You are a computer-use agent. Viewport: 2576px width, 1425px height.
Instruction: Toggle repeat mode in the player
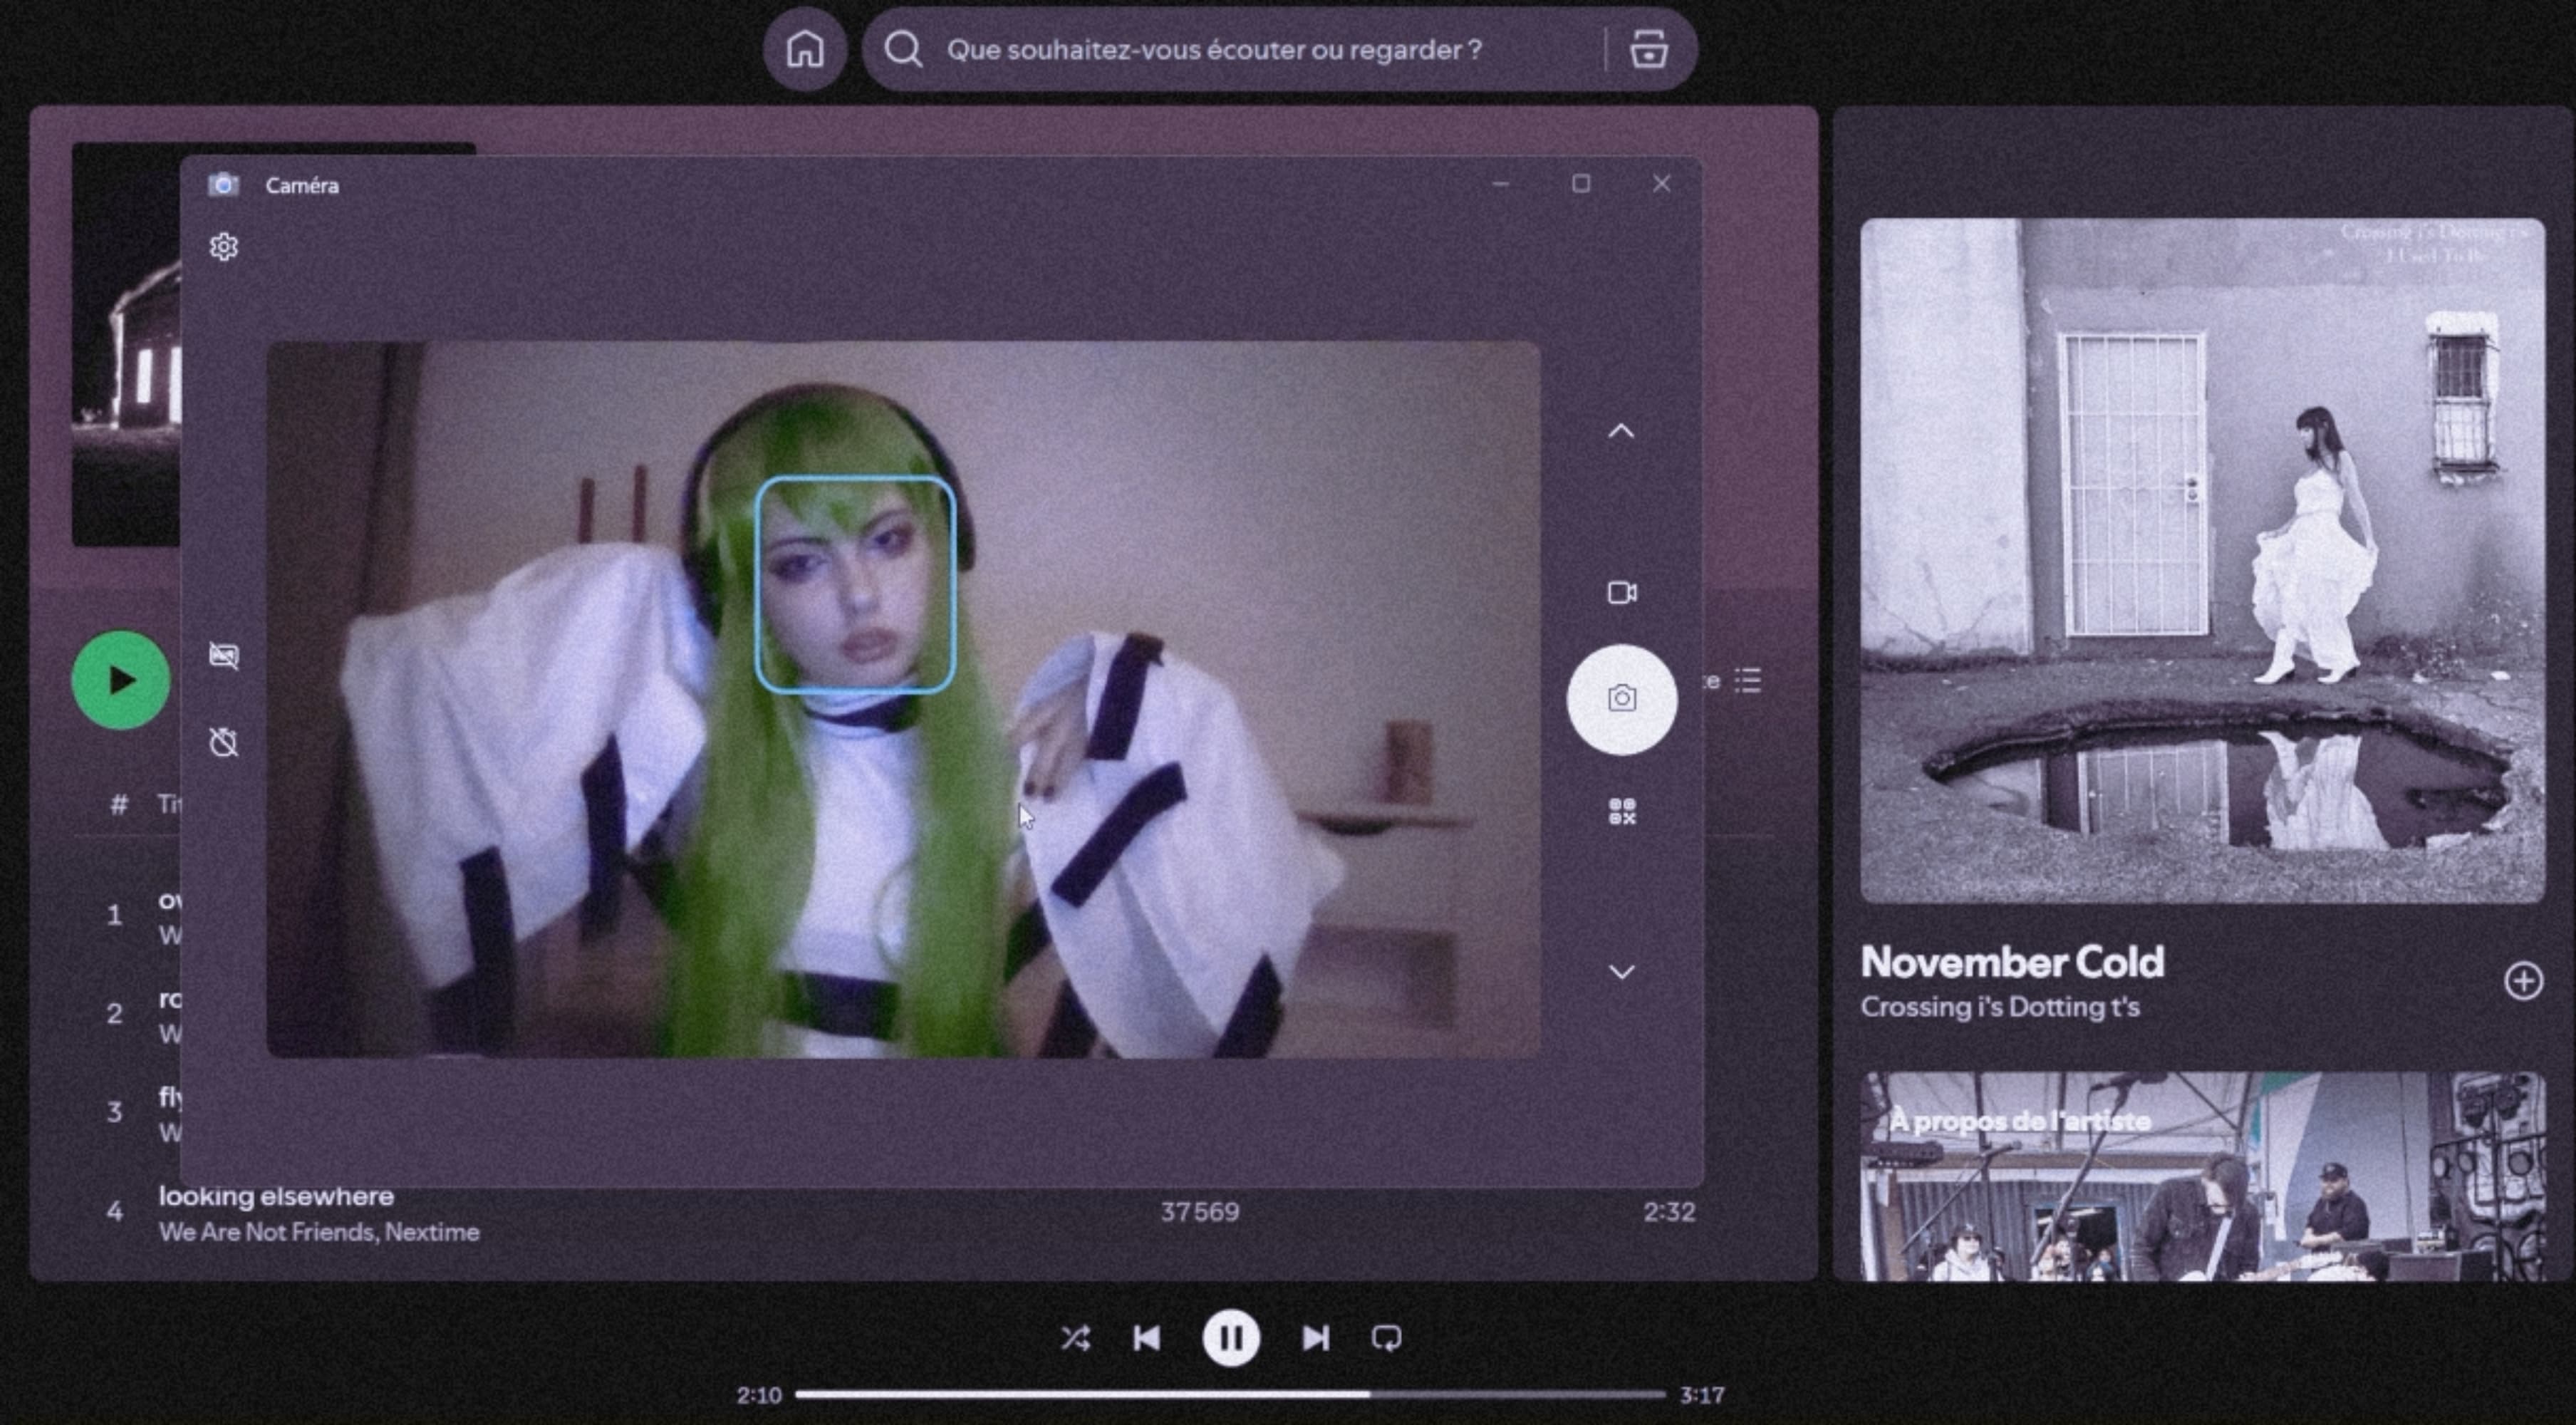coord(1388,1338)
